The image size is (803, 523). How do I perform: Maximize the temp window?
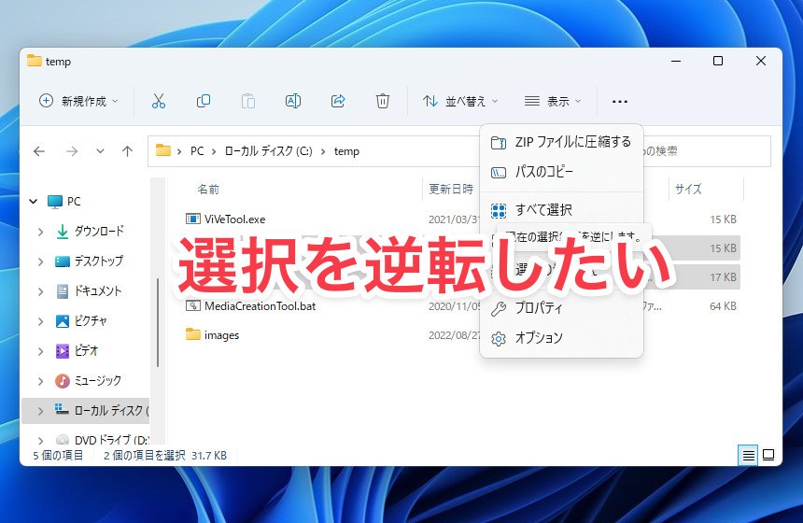pos(718,61)
